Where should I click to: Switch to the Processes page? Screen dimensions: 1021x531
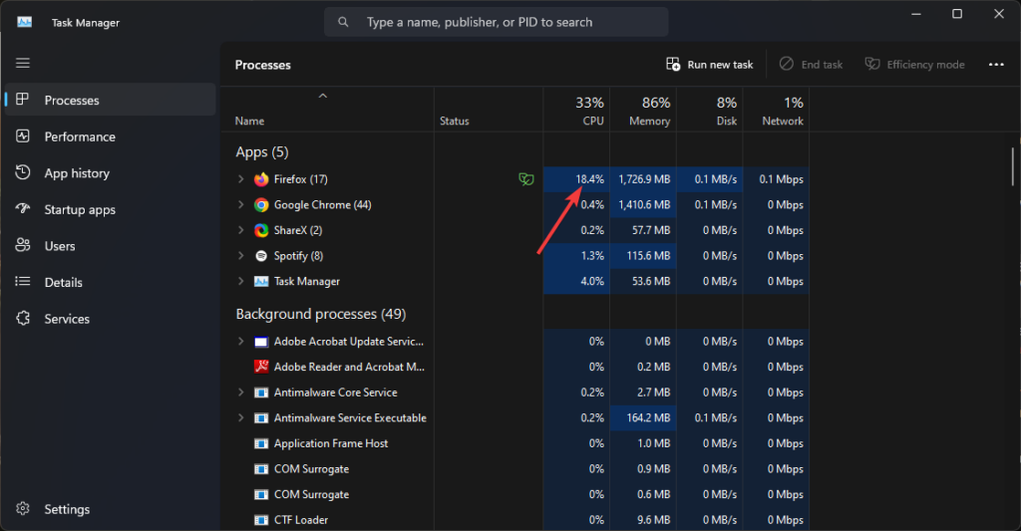(110, 100)
